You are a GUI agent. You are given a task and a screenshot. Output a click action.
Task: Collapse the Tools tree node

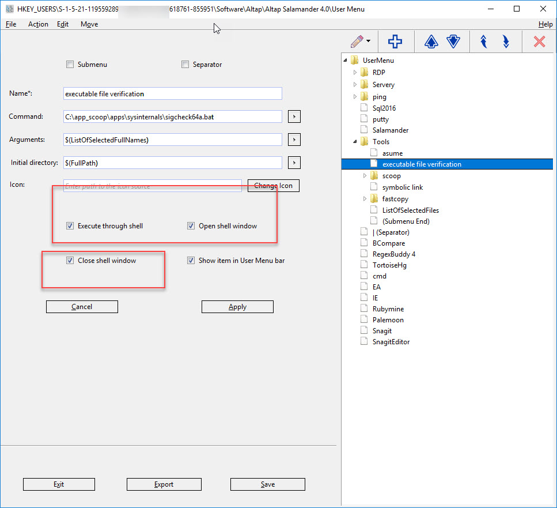pyautogui.click(x=355, y=142)
